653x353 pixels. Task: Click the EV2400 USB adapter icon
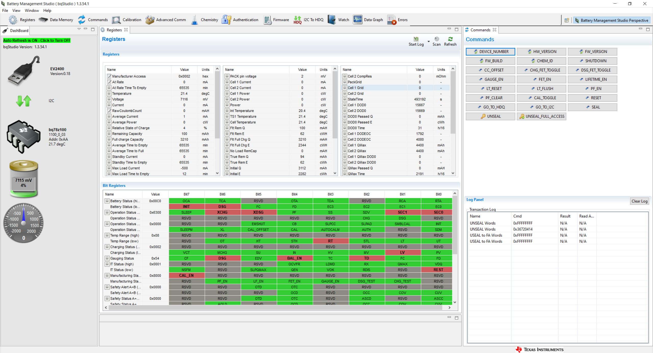click(23, 71)
